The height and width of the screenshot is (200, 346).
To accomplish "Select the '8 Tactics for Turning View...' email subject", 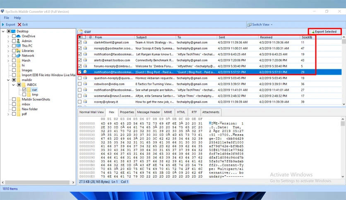I will pos(154,84).
